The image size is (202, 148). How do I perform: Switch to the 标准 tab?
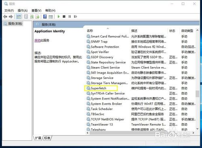pyautogui.click(x=47, y=138)
